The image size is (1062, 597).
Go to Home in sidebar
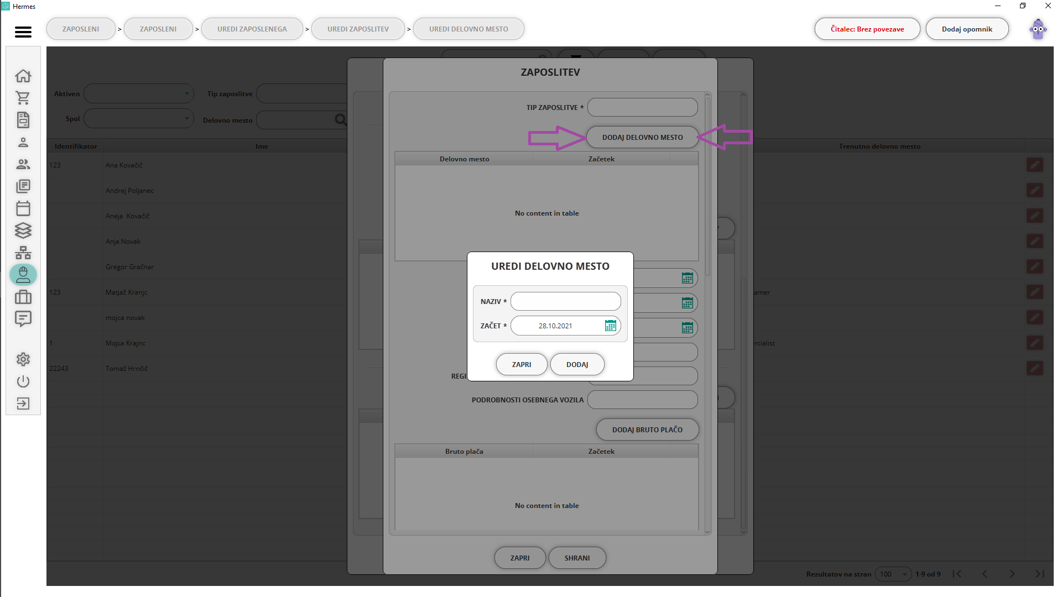pyautogui.click(x=23, y=76)
